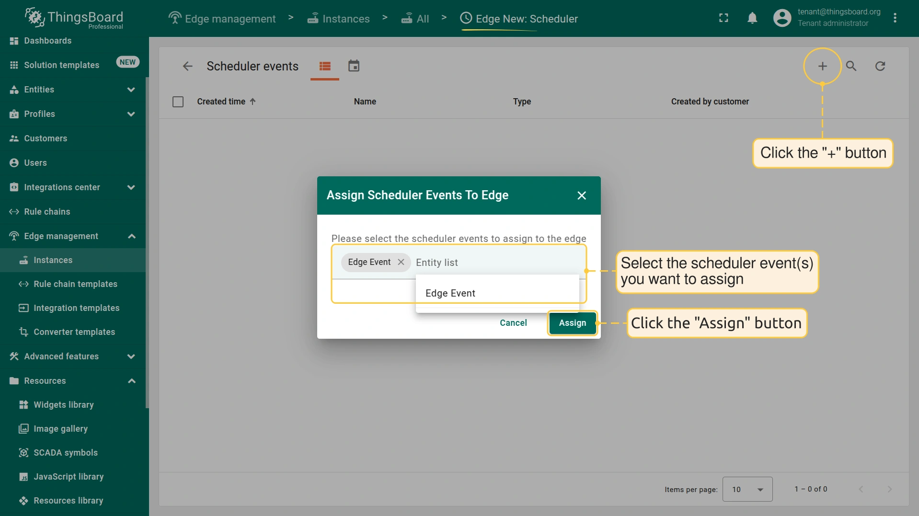Image resolution: width=919 pixels, height=516 pixels.
Task: Go back using the left arrow
Action: coord(187,66)
